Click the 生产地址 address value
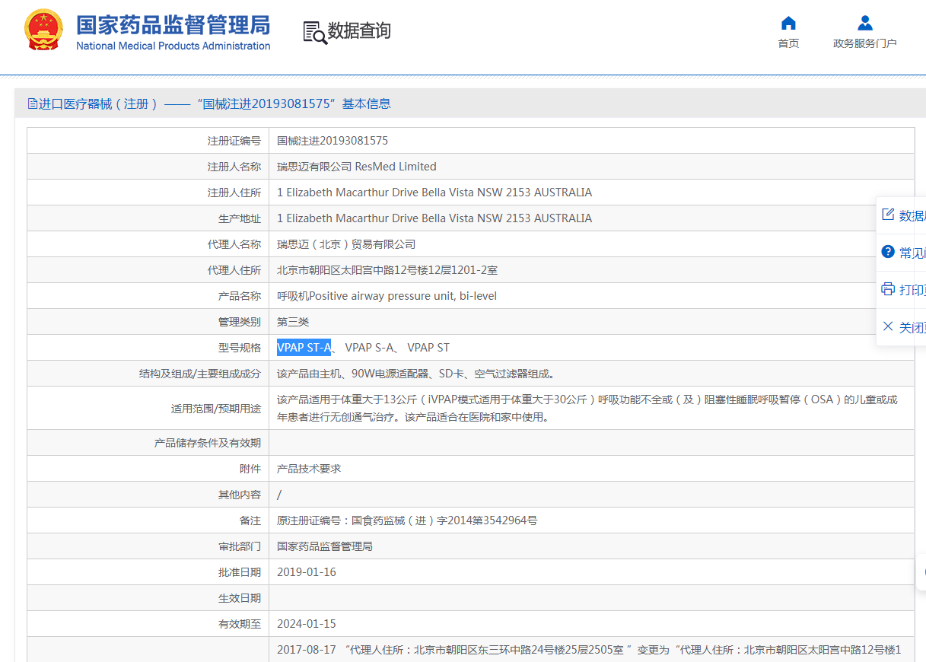This screenshot has height=662, width=926. tap(434, 218)
